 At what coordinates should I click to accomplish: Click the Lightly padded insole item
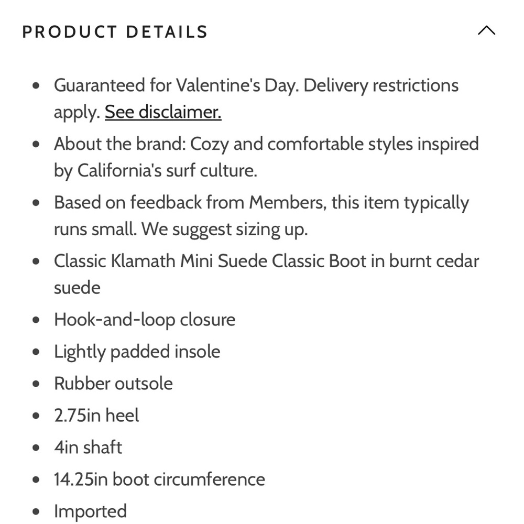[x=137, y=352]
